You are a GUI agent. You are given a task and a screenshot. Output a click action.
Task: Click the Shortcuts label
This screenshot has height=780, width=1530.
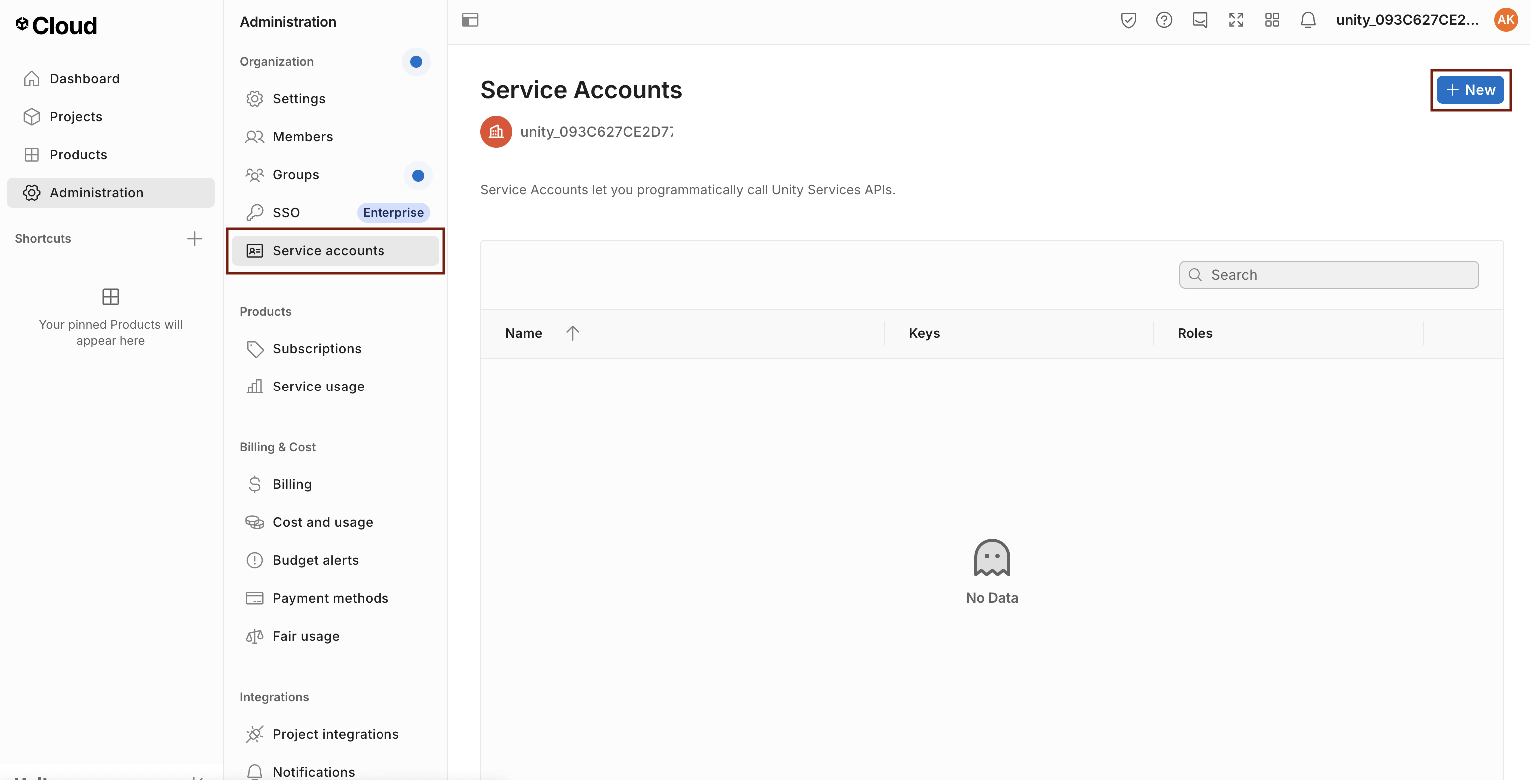click(43, 239)
